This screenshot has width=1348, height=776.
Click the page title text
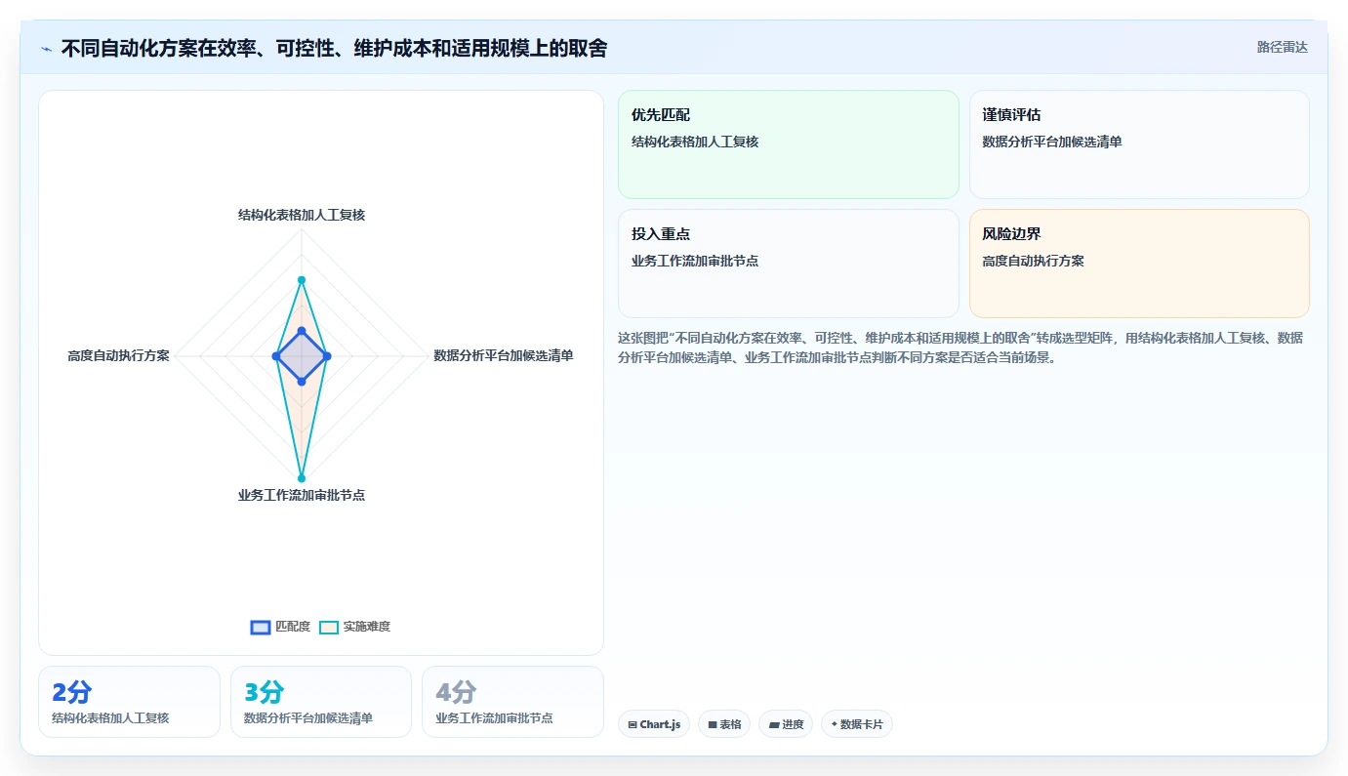334,48
